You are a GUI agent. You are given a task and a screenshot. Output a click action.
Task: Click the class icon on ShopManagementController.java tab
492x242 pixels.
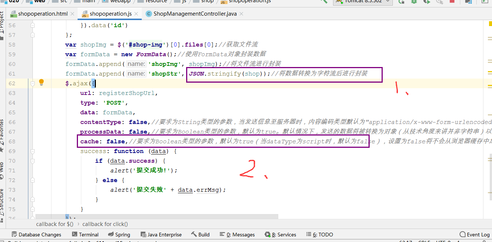click(x=148, y=14)
